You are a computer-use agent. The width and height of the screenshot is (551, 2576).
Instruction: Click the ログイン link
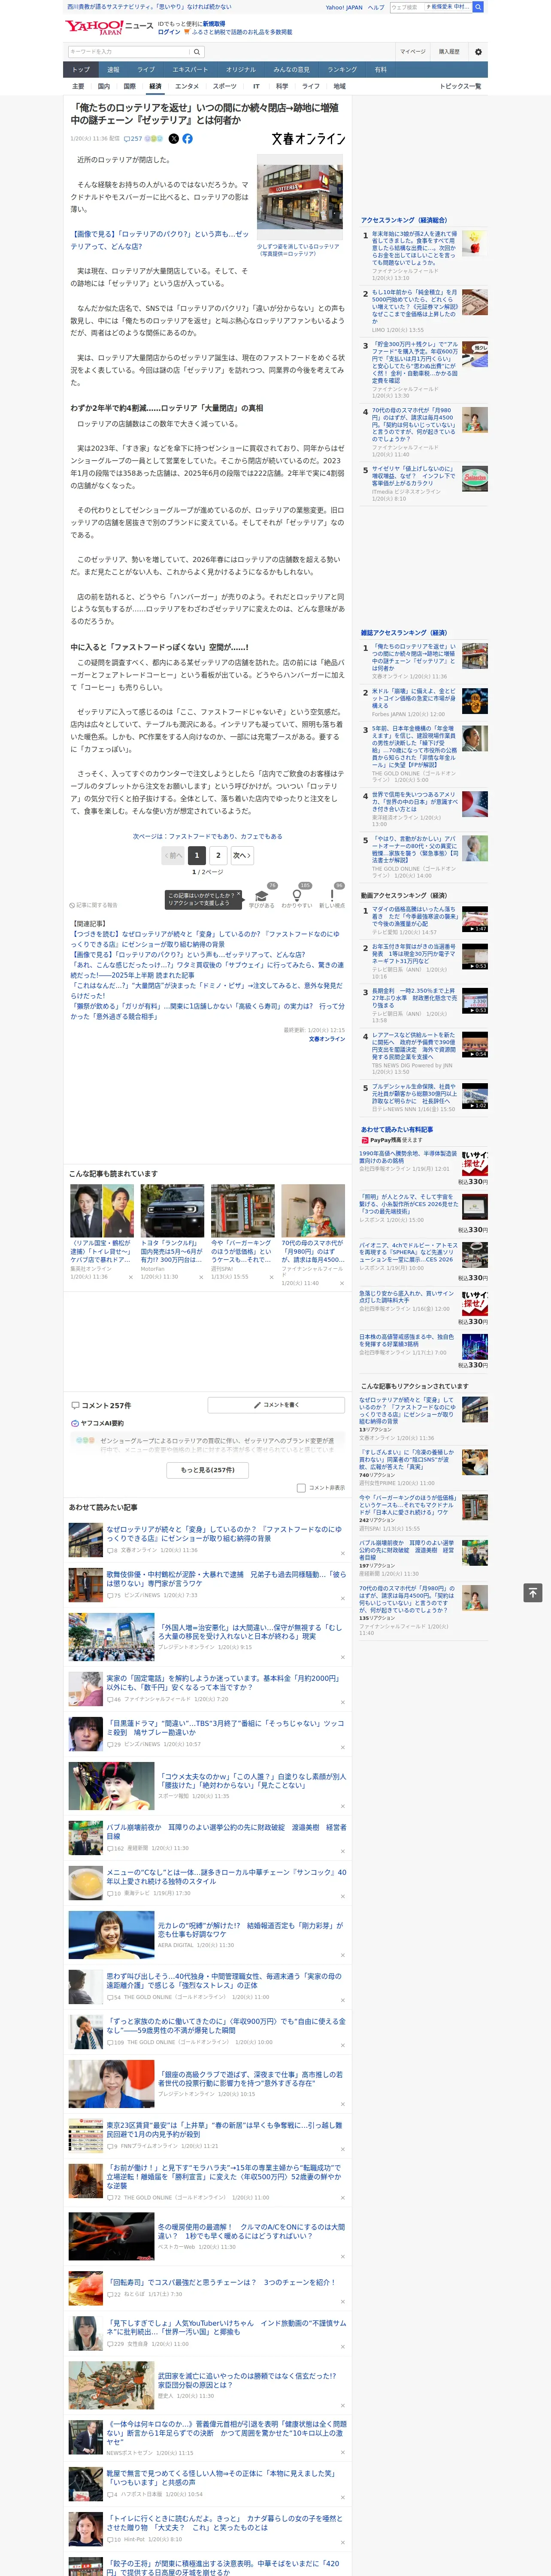(169, 32)
